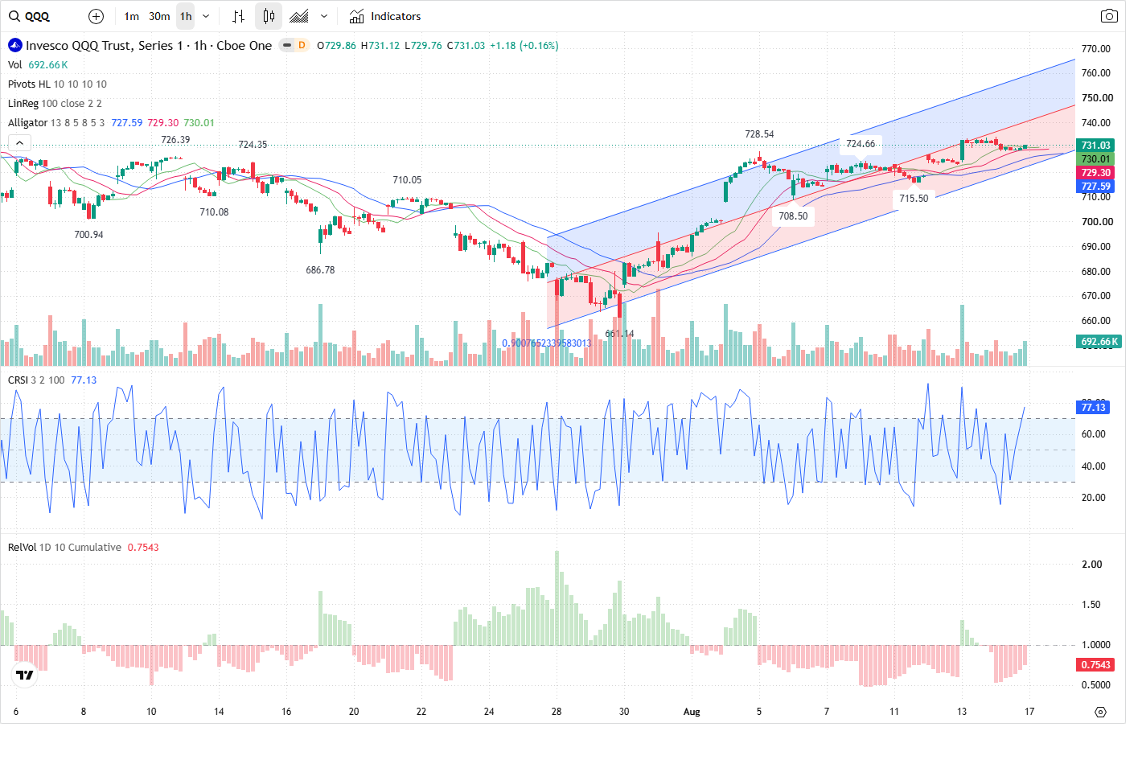Collapse the indicator legend
The height and width of the screenshot is (764, 1142).
[x=19, y=142]
